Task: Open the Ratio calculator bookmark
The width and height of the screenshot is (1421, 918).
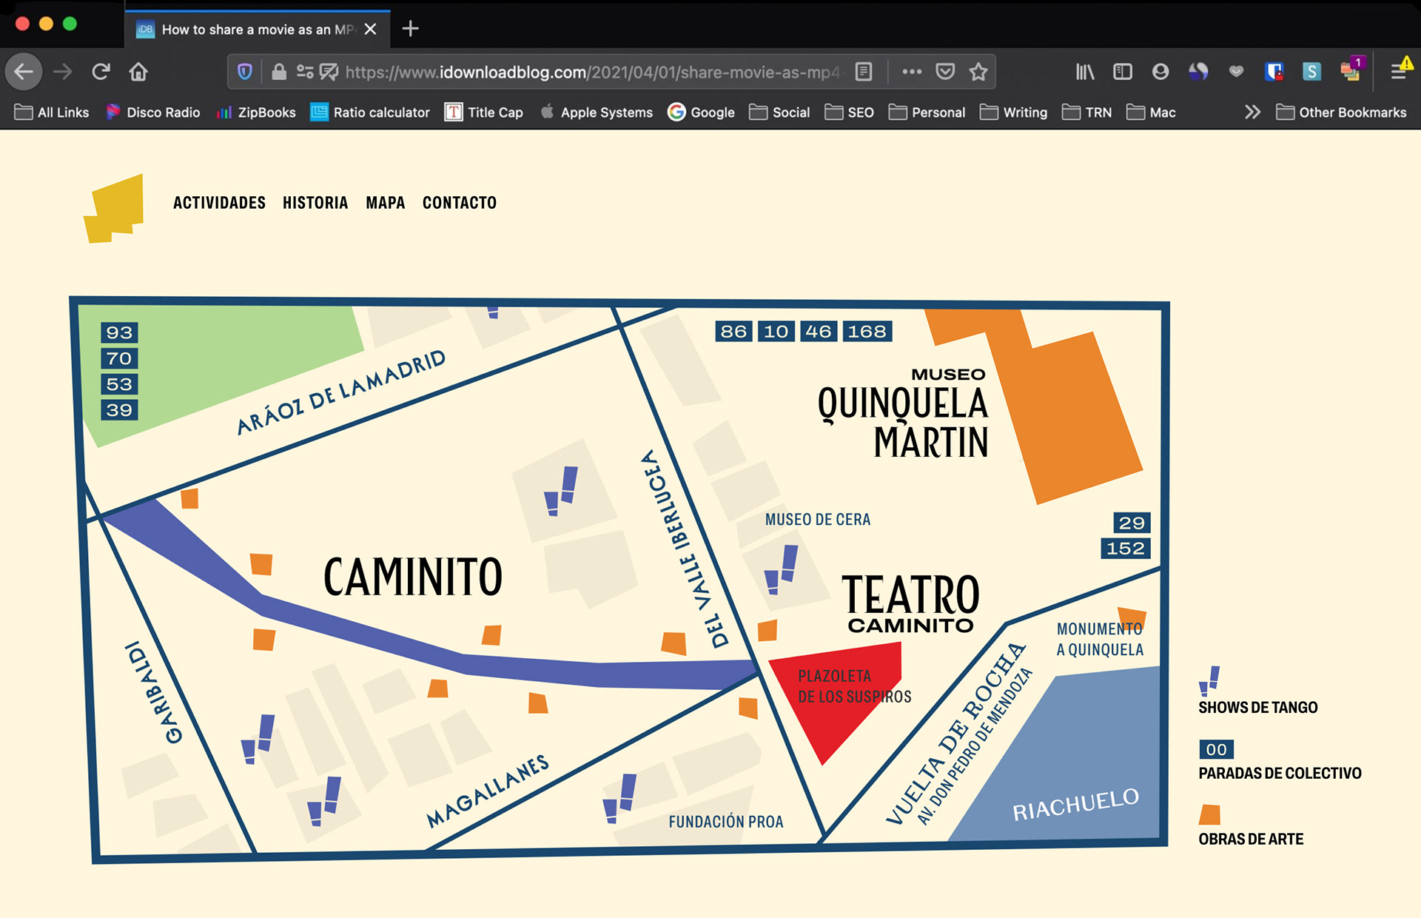Action: click(370, 112)
